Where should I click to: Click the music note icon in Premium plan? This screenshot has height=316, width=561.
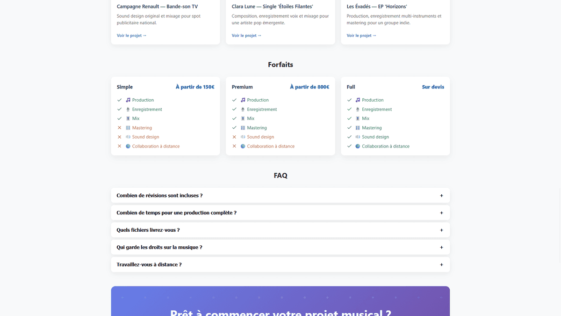(243, 100)
